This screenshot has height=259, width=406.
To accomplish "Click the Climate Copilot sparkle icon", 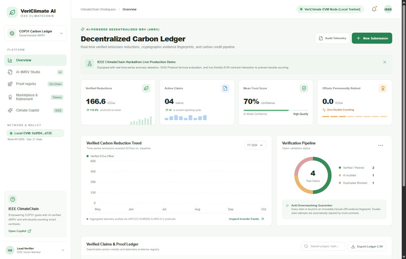I will (10, 110).
